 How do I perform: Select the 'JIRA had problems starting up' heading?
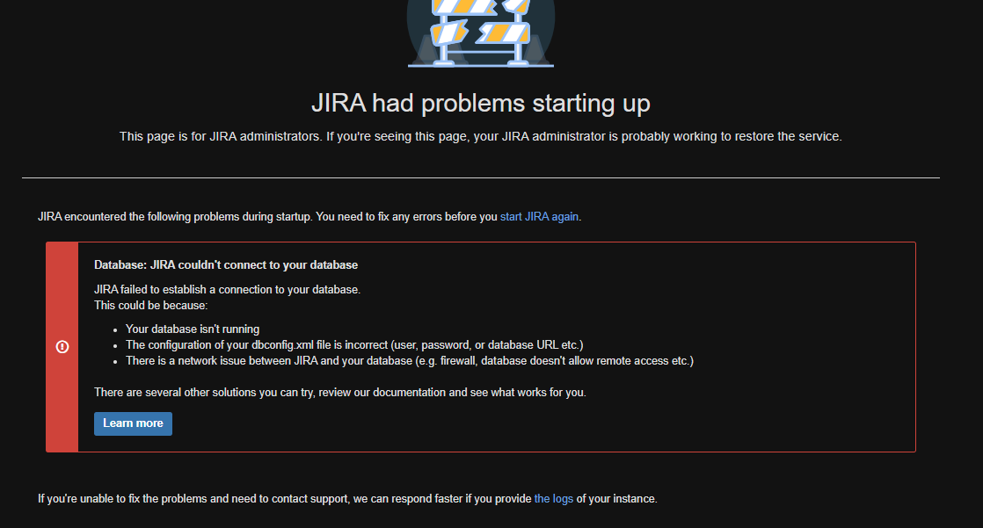pyautogui.click(x=481, y=104)
